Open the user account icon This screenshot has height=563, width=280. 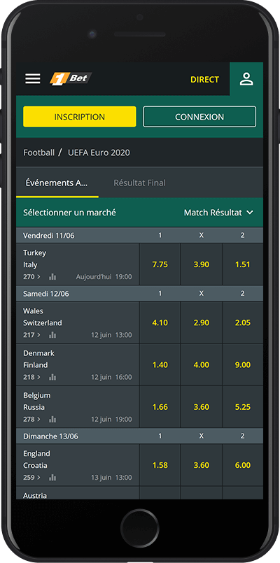pyautogui.click(x=246, y=79)
